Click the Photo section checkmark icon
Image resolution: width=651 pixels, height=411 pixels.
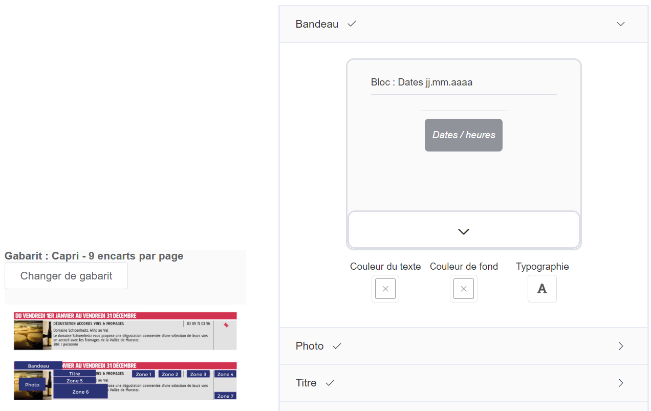point(337,346)
